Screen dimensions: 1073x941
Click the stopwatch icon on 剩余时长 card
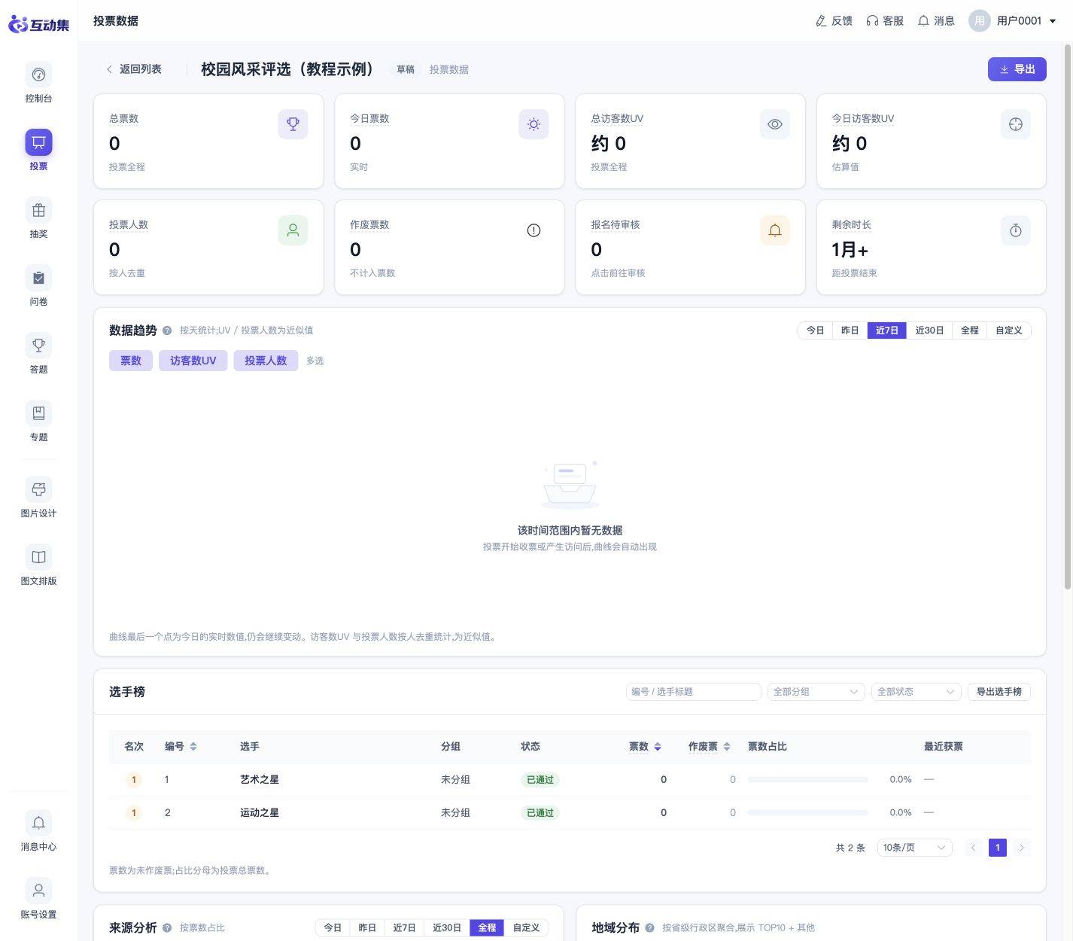point(1016,230)
